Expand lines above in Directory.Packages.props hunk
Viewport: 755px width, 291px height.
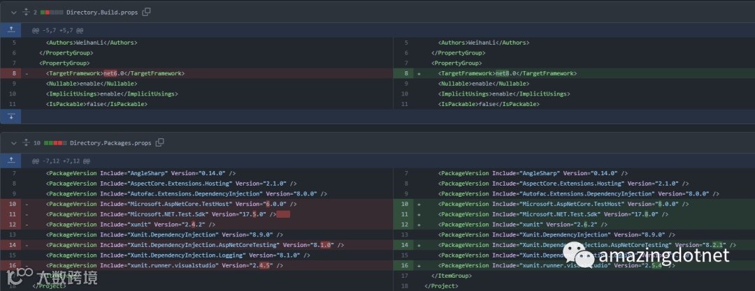11,161
